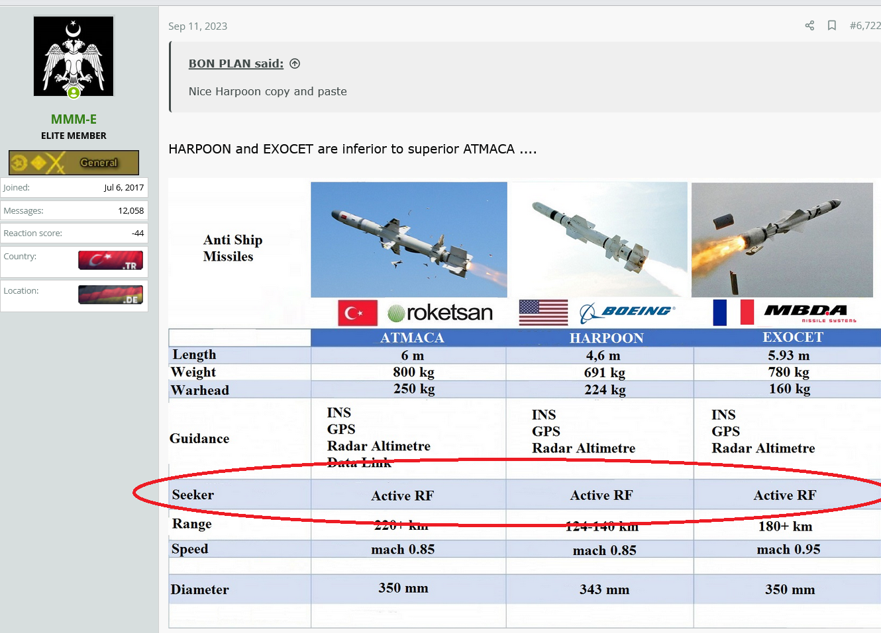Click the green online status badge
The width and height of the screenshot is (881, 633).
[74, 93]
